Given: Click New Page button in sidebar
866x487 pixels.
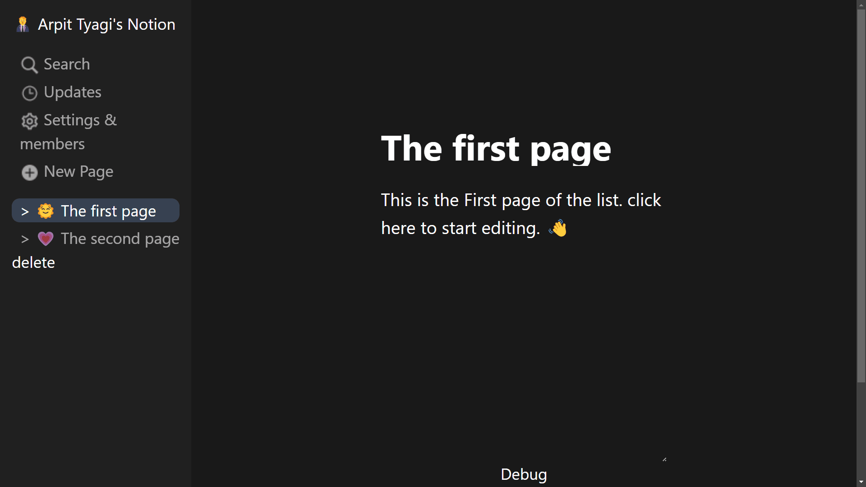Looking at the screenshot, I should coord(67,171).
